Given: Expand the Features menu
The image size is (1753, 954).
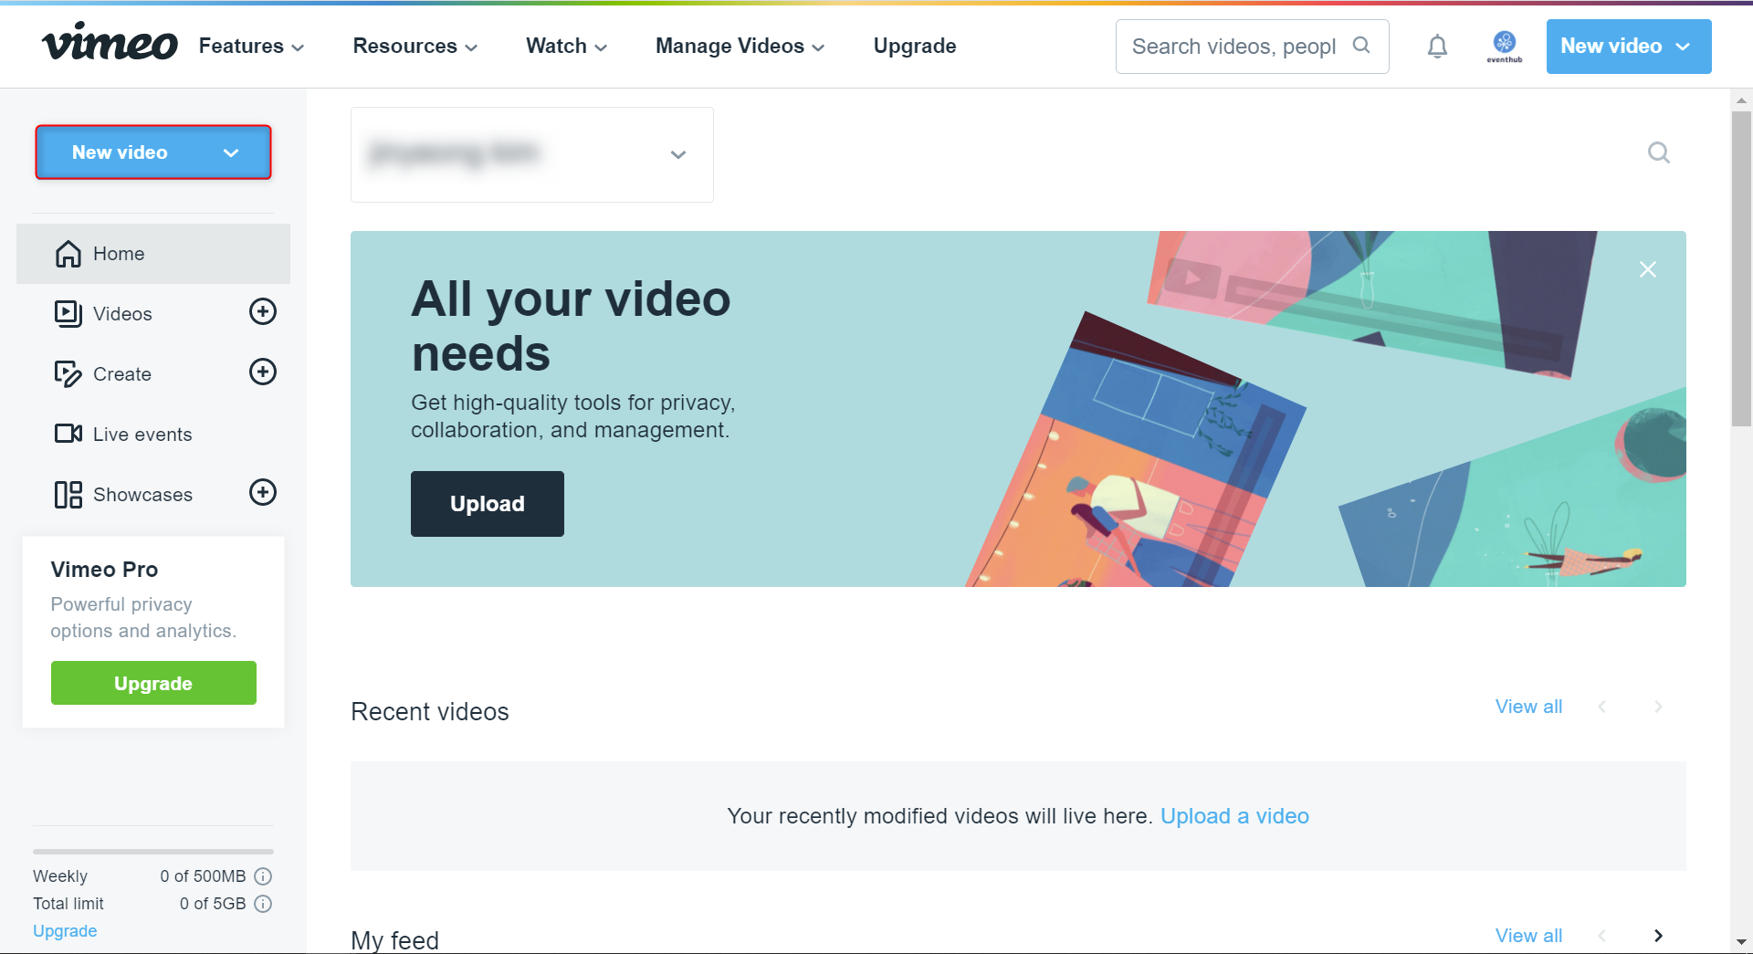Looking at the screenshot, I should point(251,46).
